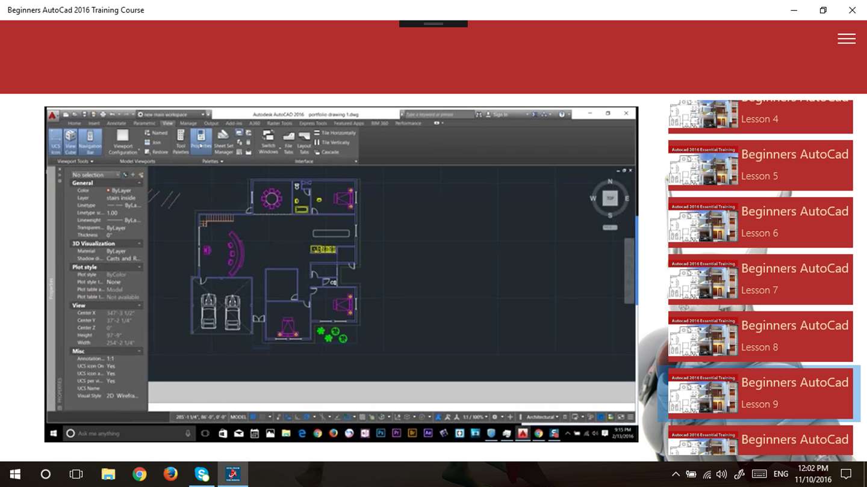The height and width of the screenshot is (487, 867).
Task: Toggle the View Cube button in the ribbon
Action: [70, 142]
